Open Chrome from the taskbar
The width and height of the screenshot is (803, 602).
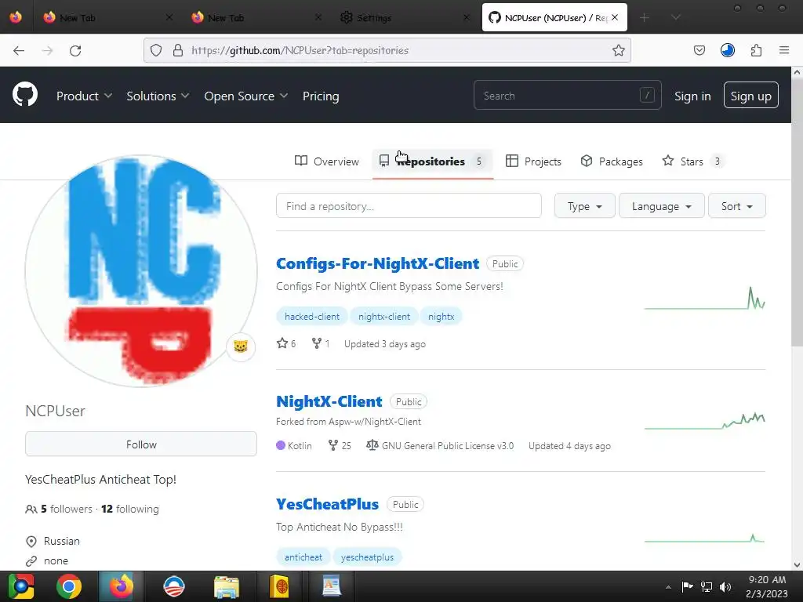(x=69, y=586)
